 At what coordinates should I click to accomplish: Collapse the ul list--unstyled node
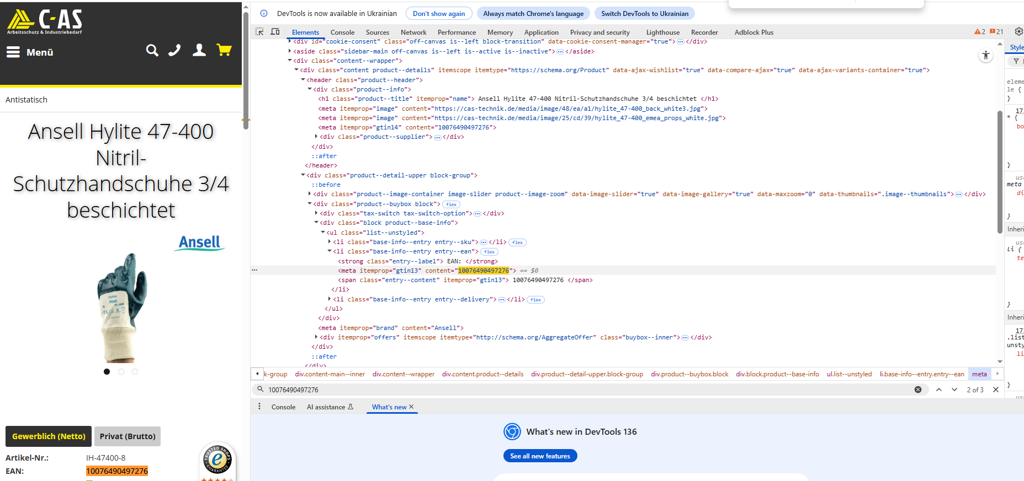(323, 232)
